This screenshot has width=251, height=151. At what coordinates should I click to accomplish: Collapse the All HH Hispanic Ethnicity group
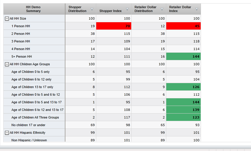coord(7,133)
